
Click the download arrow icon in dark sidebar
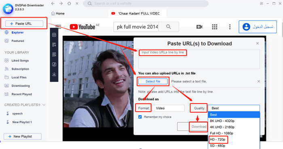[x=54, y=74]
